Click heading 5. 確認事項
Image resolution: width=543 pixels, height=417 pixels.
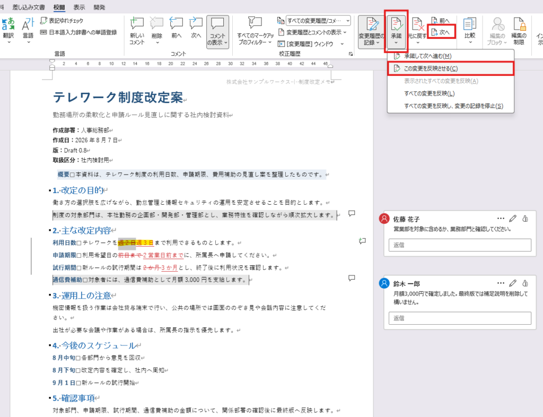click(x=74, y=398)
